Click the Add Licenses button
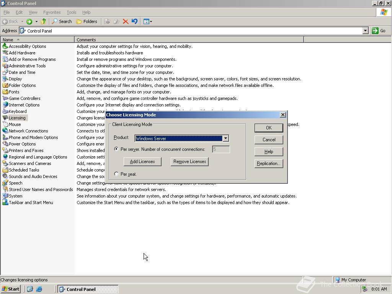This screenshot has width=392, height=294. [142, 162]
